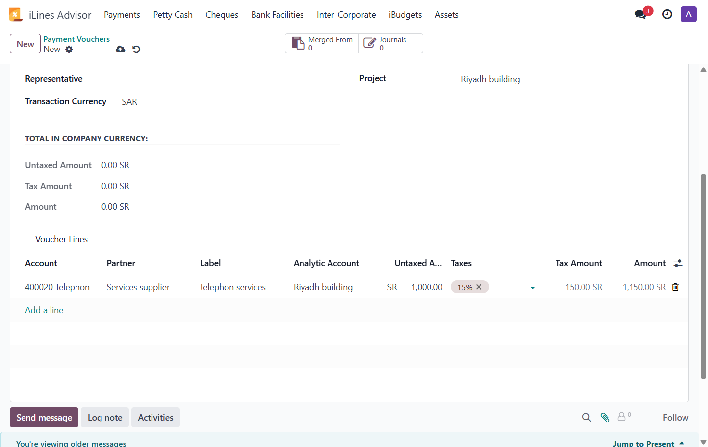Remove the 15% tax tag
The height and width of the screenshot is (447, 708).
point(479,287)
